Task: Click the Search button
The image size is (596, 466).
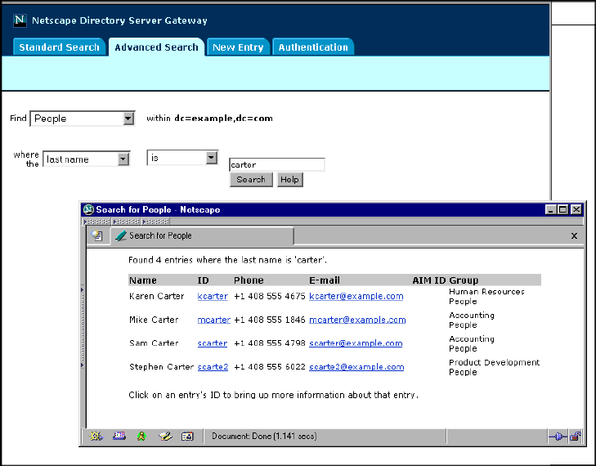Action: point(251,179)
